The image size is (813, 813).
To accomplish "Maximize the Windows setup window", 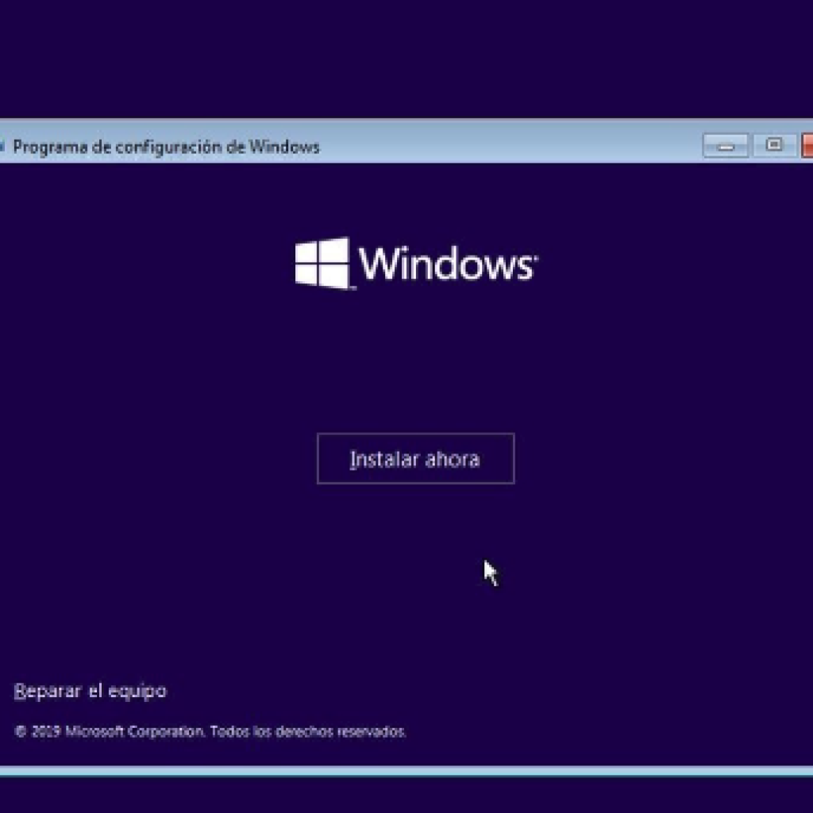I will [x=774, y=145].
